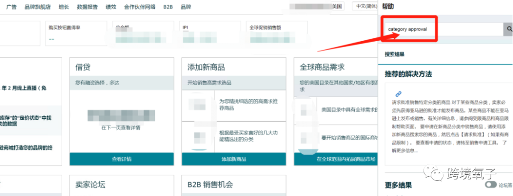The image size is (513, 196).
Task: Click the 开始销售高需求选品 subtitle
Action: click(x=209, y=83)
